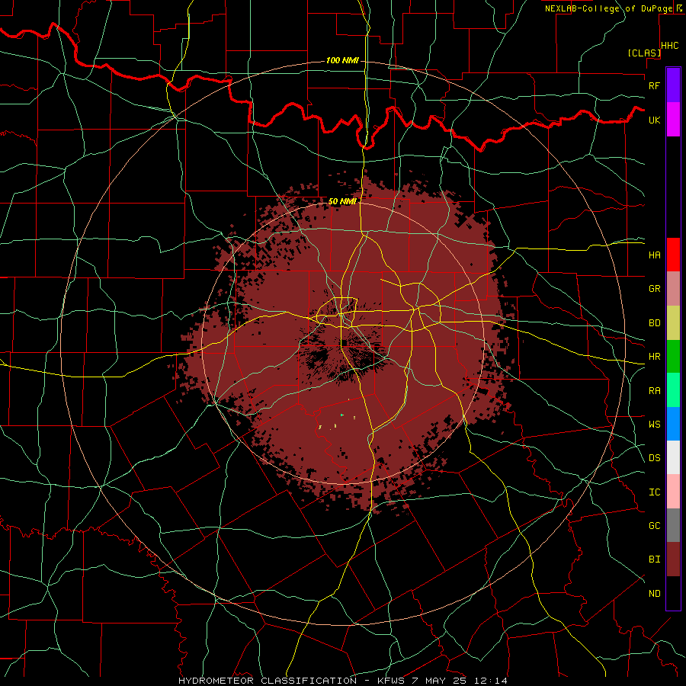Viewport: 686px width, 686px height.
Task: Click the 50 NMI range ring label
Action: tap(342, 202)
